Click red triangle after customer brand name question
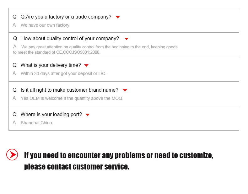Screen dimensions: 248x194 [x=125, y=90]
